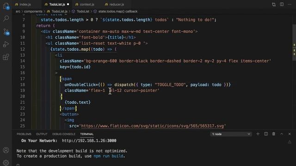
Task: Split the terminal panel
Action: [x=266, y=134]
